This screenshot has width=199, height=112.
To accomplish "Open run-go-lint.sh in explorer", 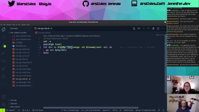I will pyautogui.click(x=21, y=66).
